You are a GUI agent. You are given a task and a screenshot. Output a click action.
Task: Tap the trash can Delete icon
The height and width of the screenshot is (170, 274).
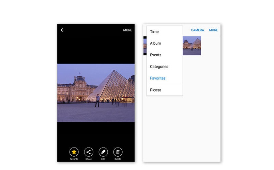pyautogui.click(x=118, y=152)
